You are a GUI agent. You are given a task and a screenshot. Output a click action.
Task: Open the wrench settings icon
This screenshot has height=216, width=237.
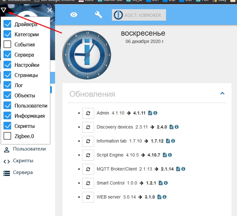click(98, 15)
